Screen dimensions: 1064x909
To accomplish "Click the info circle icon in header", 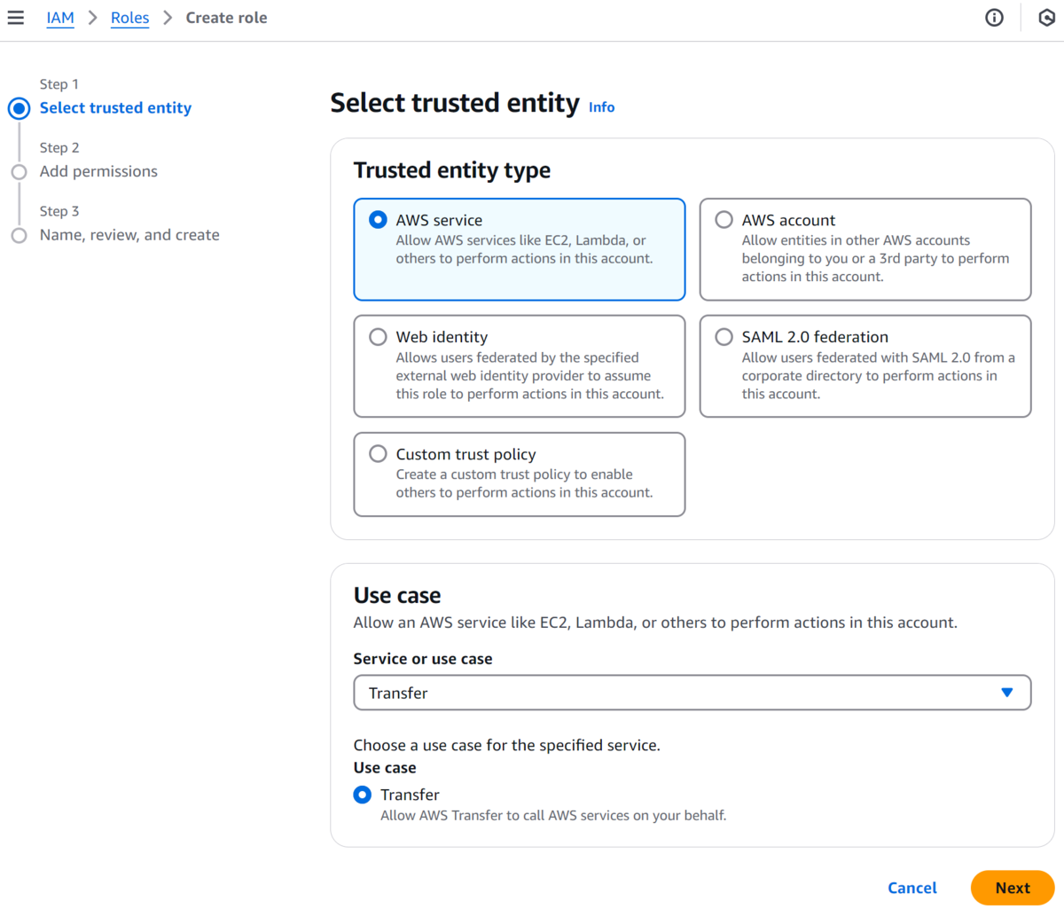I will click(x=994, y=18).
